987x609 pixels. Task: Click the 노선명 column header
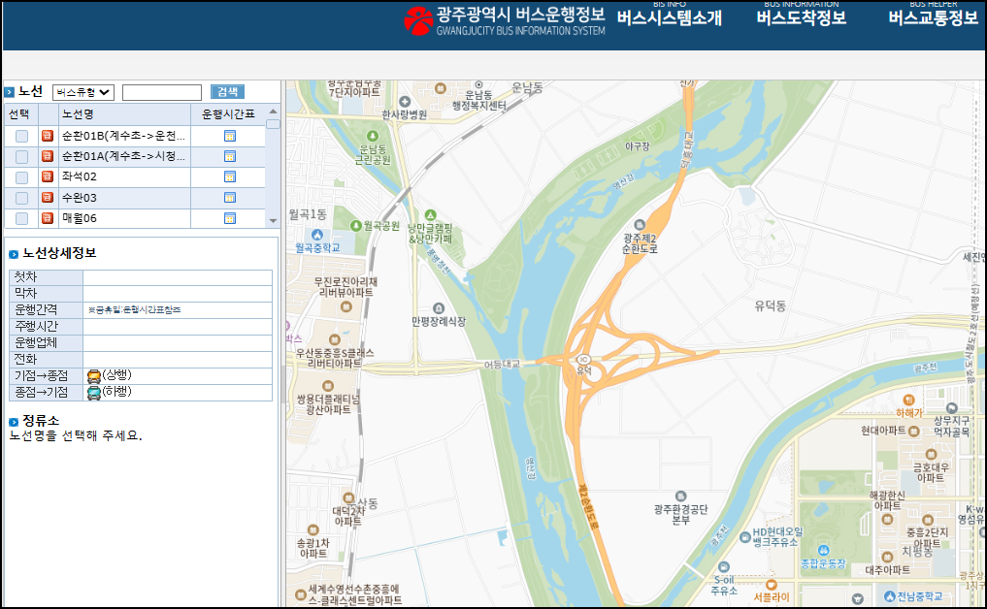coord(78,114)
